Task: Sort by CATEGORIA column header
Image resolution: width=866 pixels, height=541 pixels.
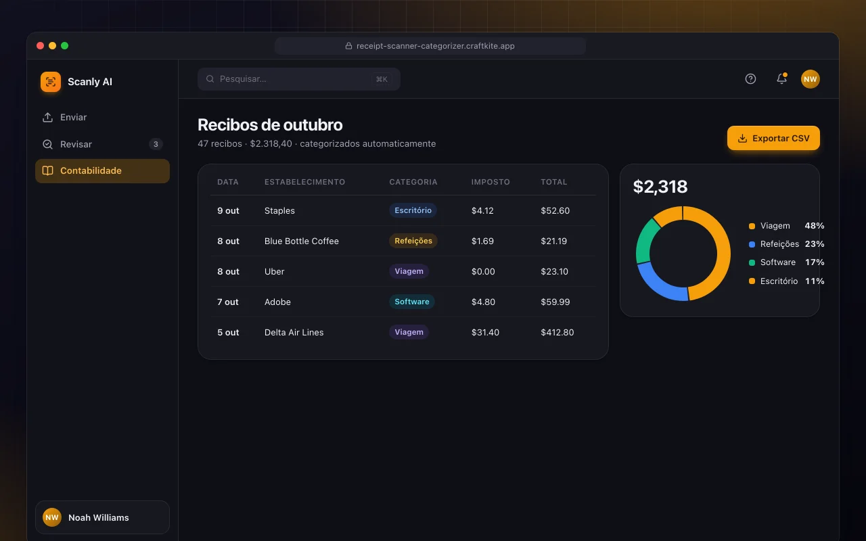Action: click(x=413, y=182)
